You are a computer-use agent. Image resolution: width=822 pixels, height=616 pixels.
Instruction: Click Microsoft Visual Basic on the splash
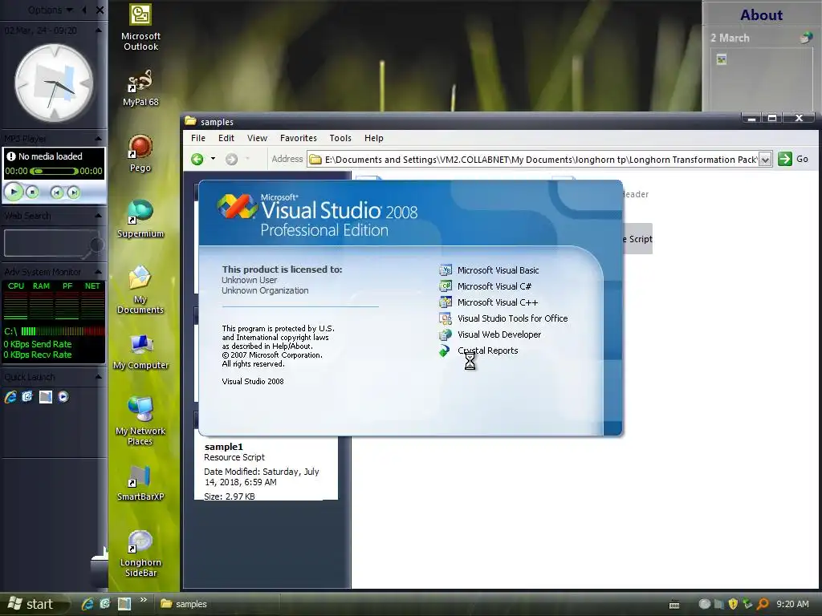click(498, 270)
